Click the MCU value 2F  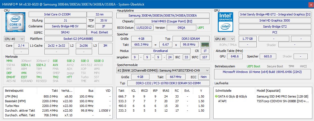point(104,26)
